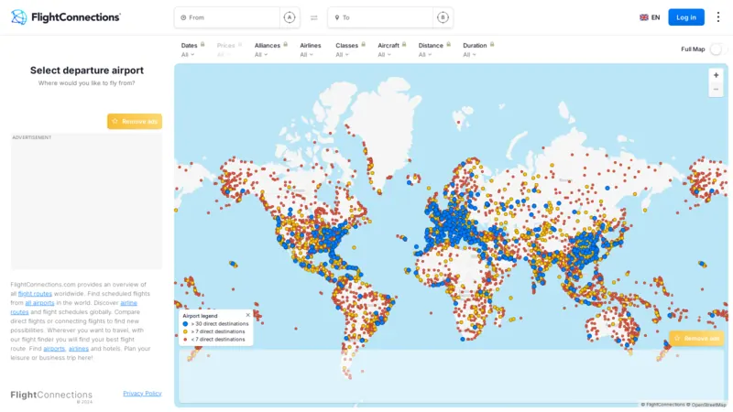733x412 pixels.
Task: Open the vertical three-dot menu
Action: [x=718, y=17]
